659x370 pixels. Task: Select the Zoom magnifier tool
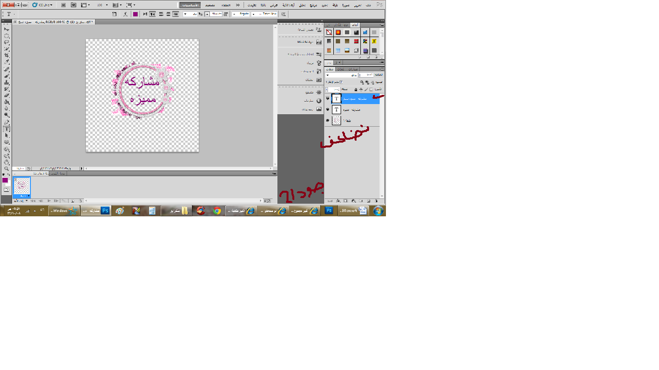click(7, 169)
